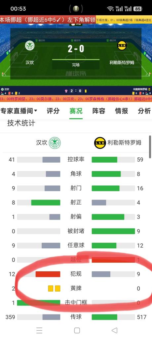This screenshot has width=152, height=341.
Task: Tap LSK badge in statistics header
Action: (x=100, y=143)
